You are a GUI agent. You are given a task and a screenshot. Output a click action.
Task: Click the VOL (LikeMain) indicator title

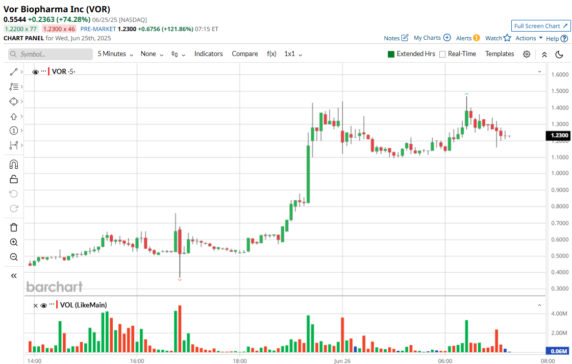coord(84,305)
